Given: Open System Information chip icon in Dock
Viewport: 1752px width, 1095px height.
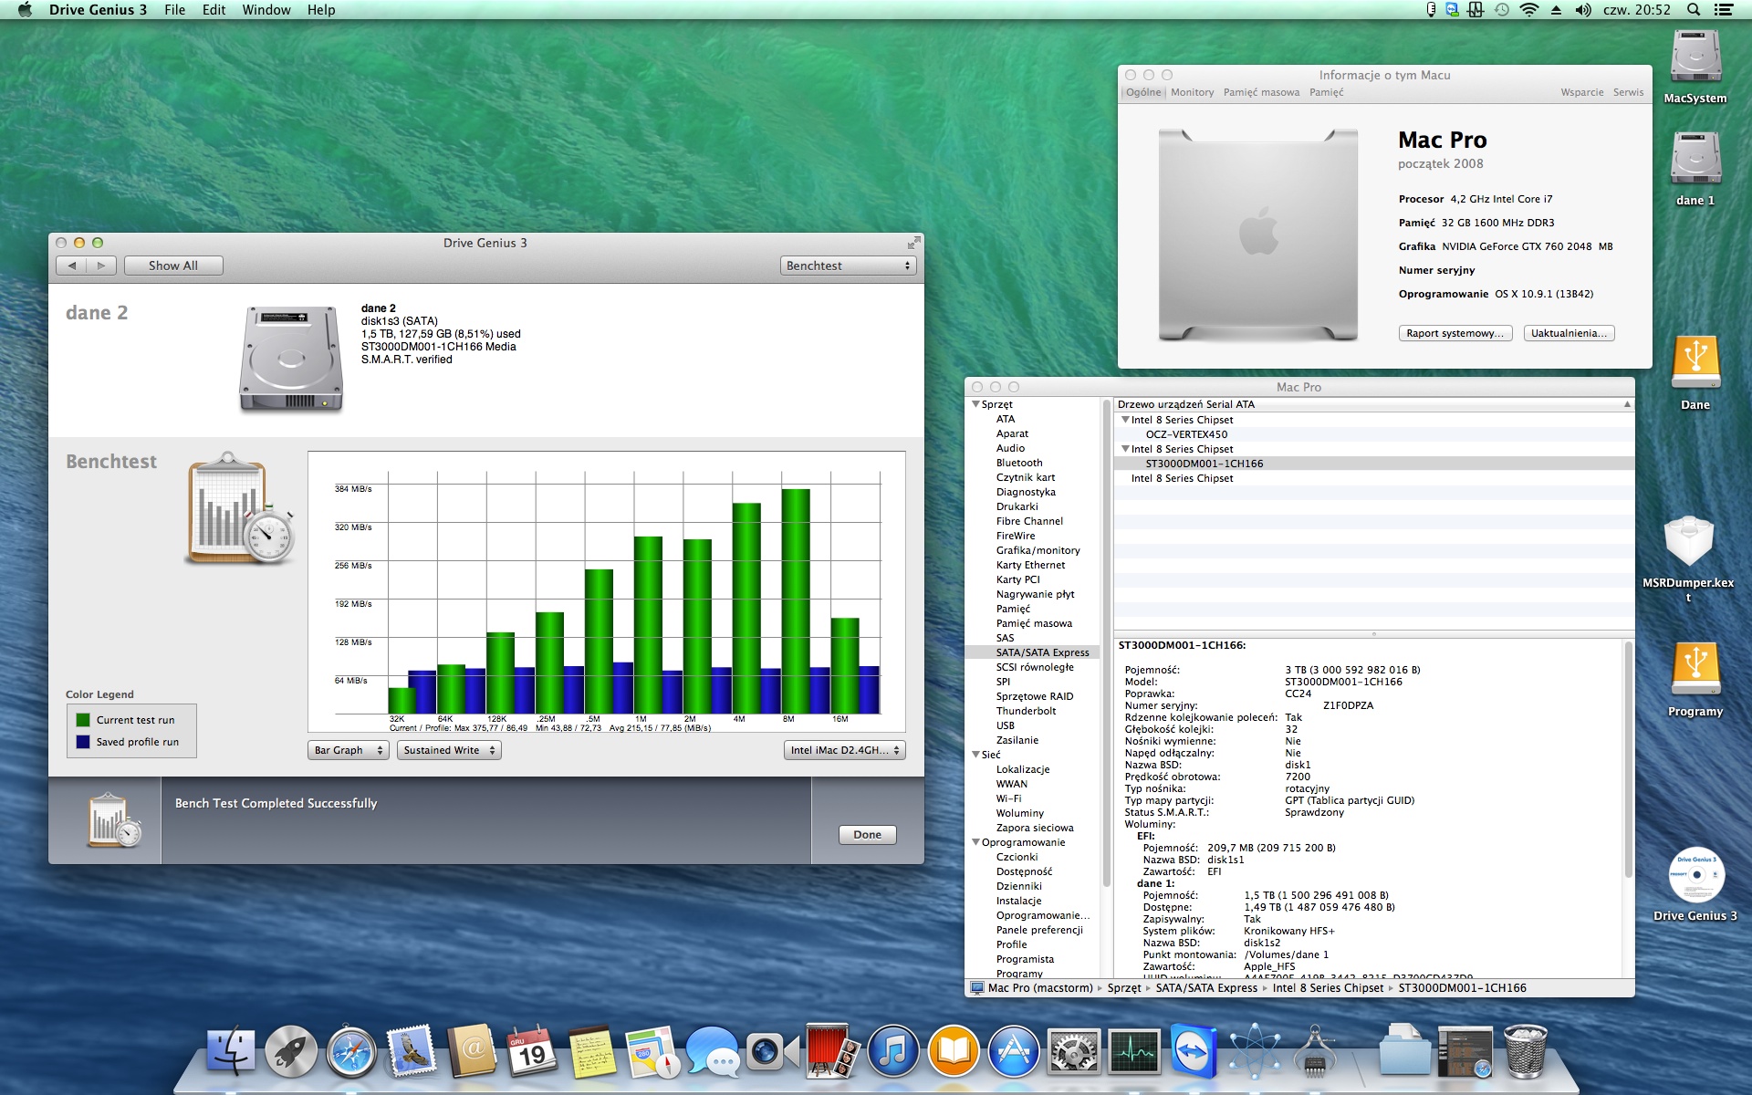Looking at the screenshot, I should tap(1314, 1052).
